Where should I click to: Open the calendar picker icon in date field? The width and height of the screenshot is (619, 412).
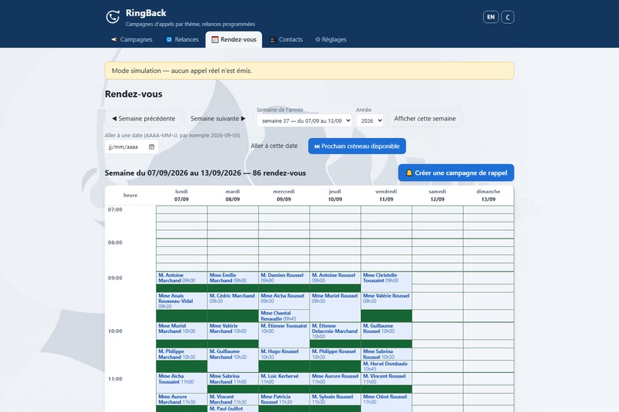click(x=151, y=147)
